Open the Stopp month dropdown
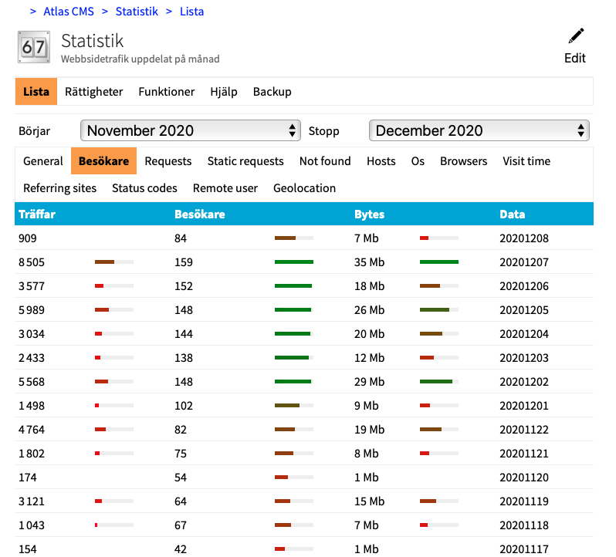The image size is (616, 557). [x=479, y=130]
